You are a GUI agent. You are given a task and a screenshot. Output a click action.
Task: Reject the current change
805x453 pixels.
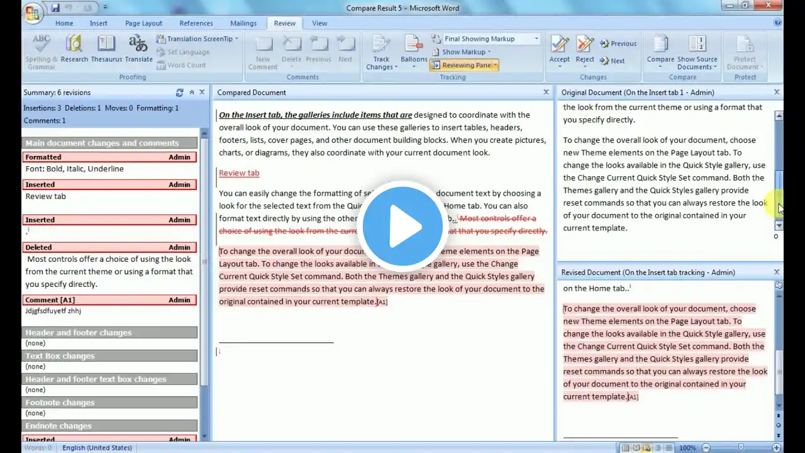click(x=585, y=50)
